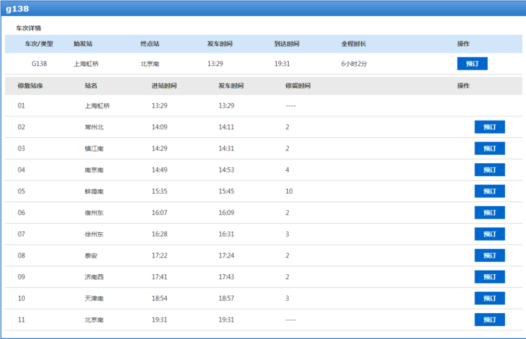Click arrival time 18:54
526x339 pixels.
point(159,298)
